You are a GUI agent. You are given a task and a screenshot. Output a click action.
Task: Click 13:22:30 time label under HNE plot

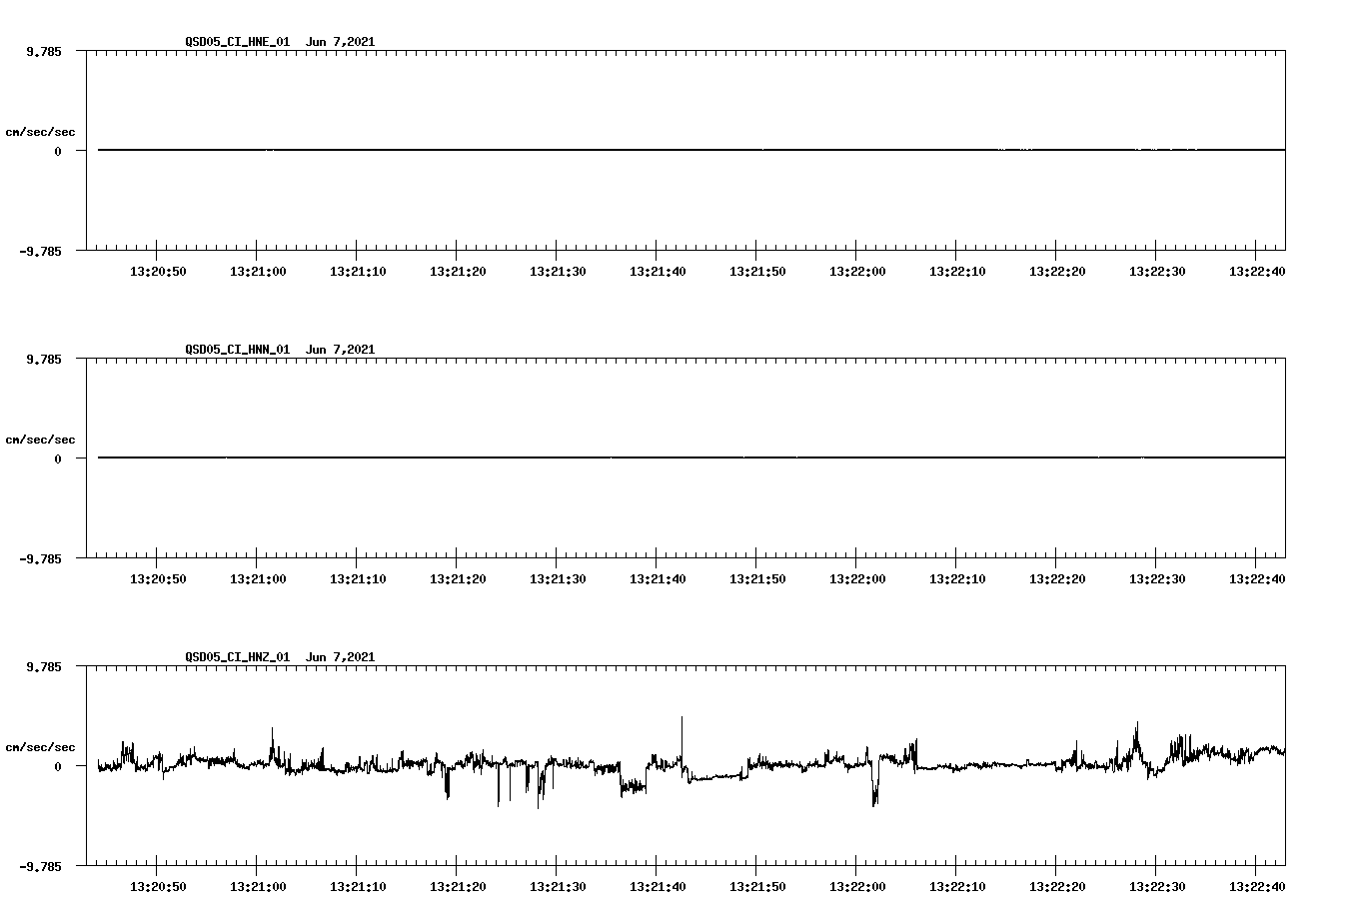[1157, 272]
